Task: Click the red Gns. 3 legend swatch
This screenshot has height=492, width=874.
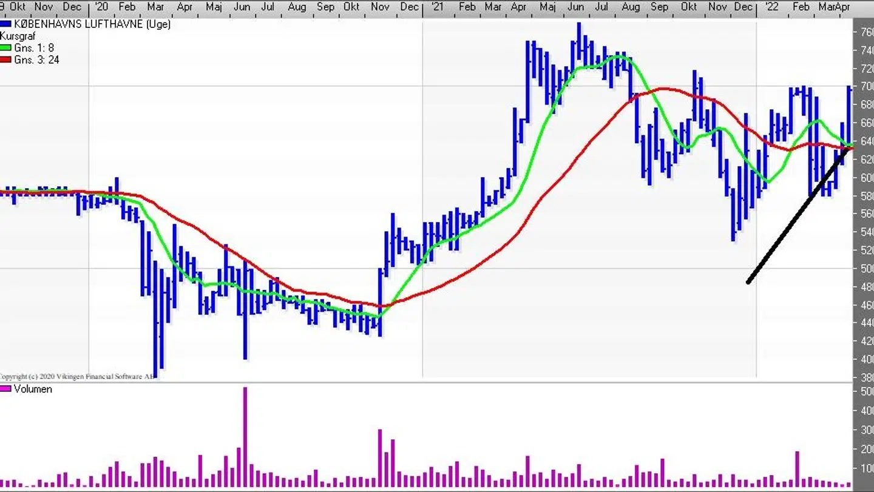Action: tap(6, 60)
